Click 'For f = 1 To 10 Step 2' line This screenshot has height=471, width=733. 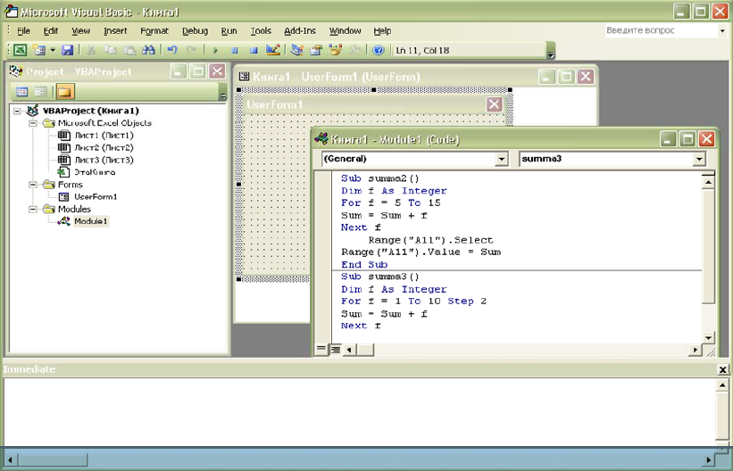[x=413, y=302]
